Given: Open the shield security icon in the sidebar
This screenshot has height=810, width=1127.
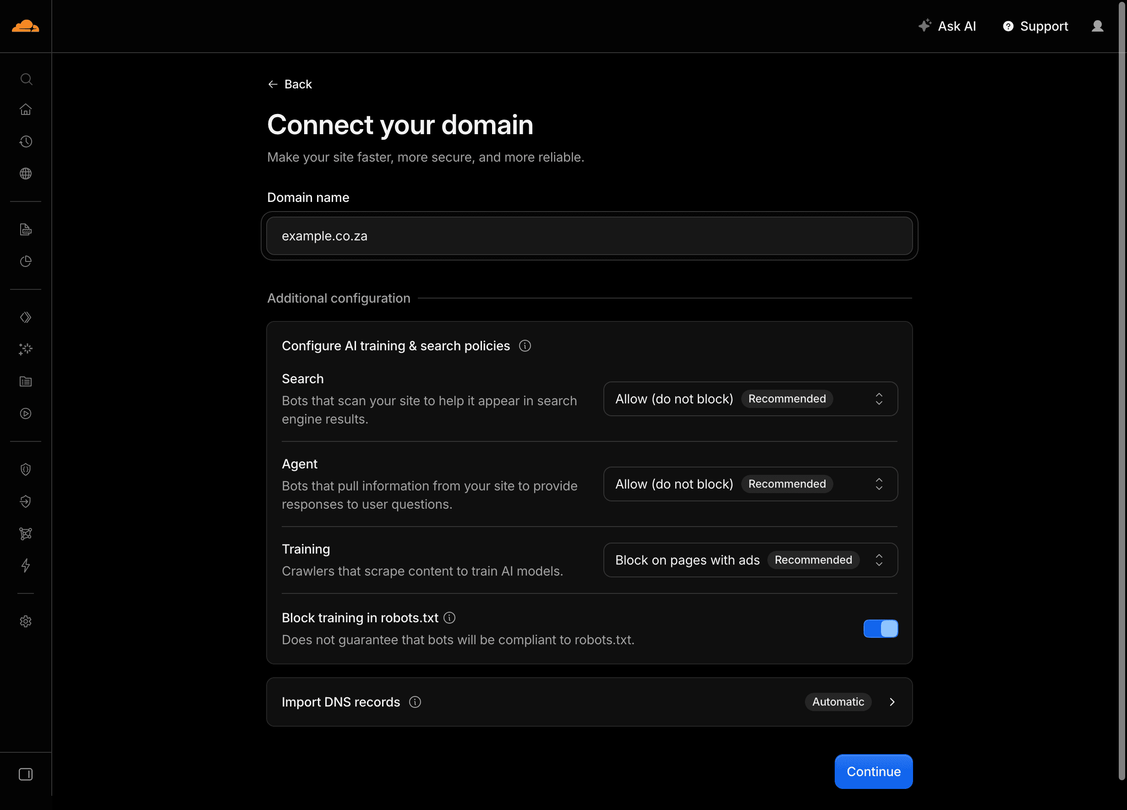Looking at the screenshot, I should [x=26, y=469].
